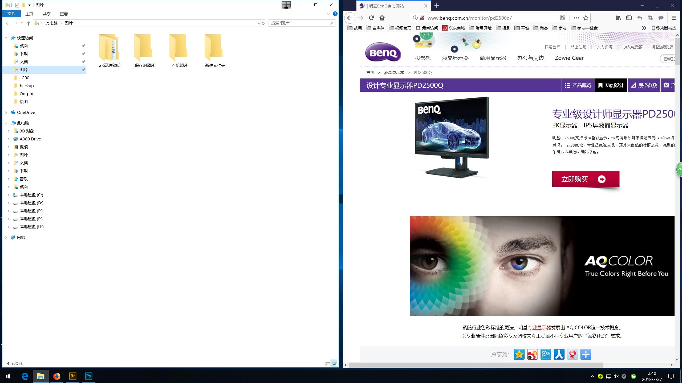Collapse This PC tree node
The height and width of the screenshot is (383, 682).
[6, 123]
